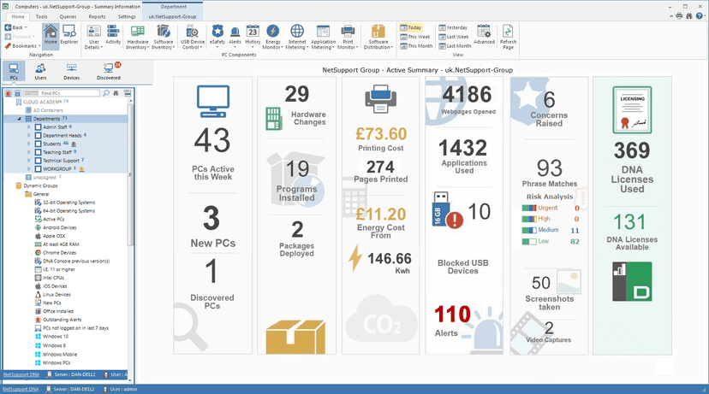This screenshot has width=709, height=394.
Task: Click the Urgent risk level bar
Action: click(x=529, y=208)
